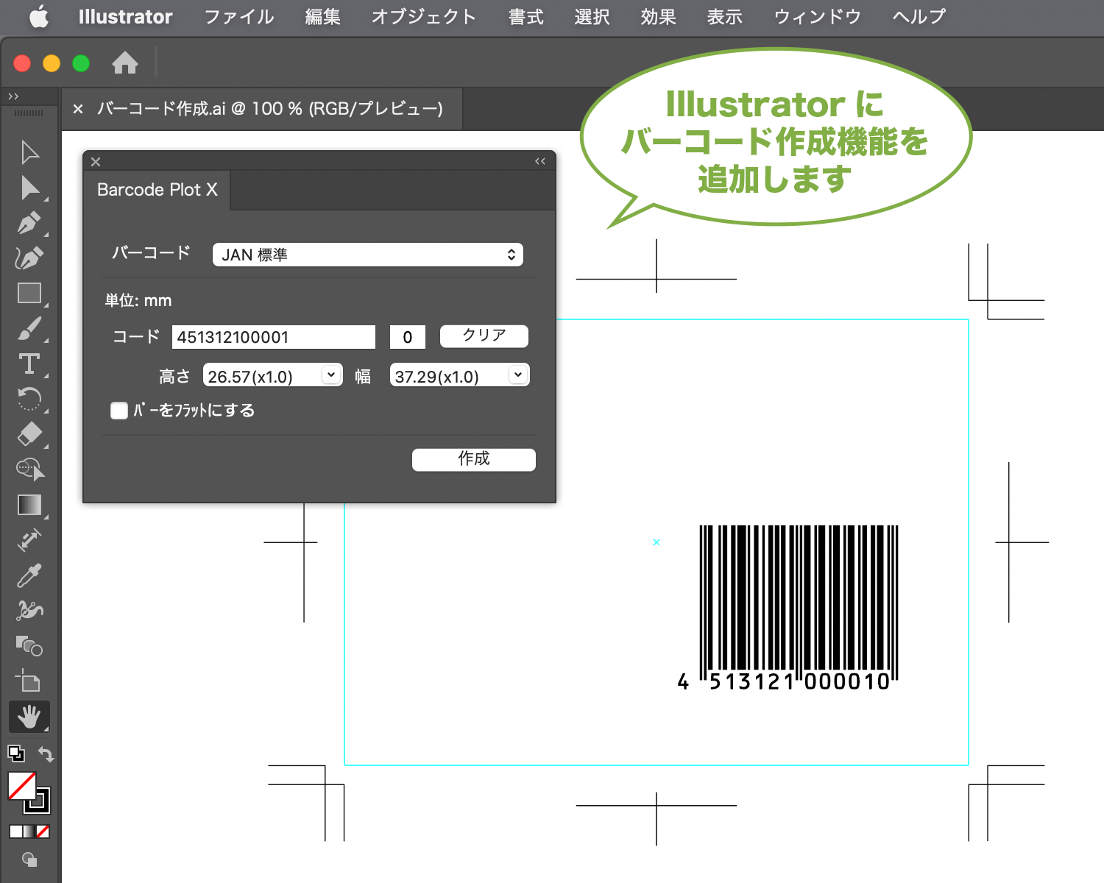Click the Stroke color swatch
Image resolution: width=1104 pixels, height=883 pixels.
[x=42, y=805]
